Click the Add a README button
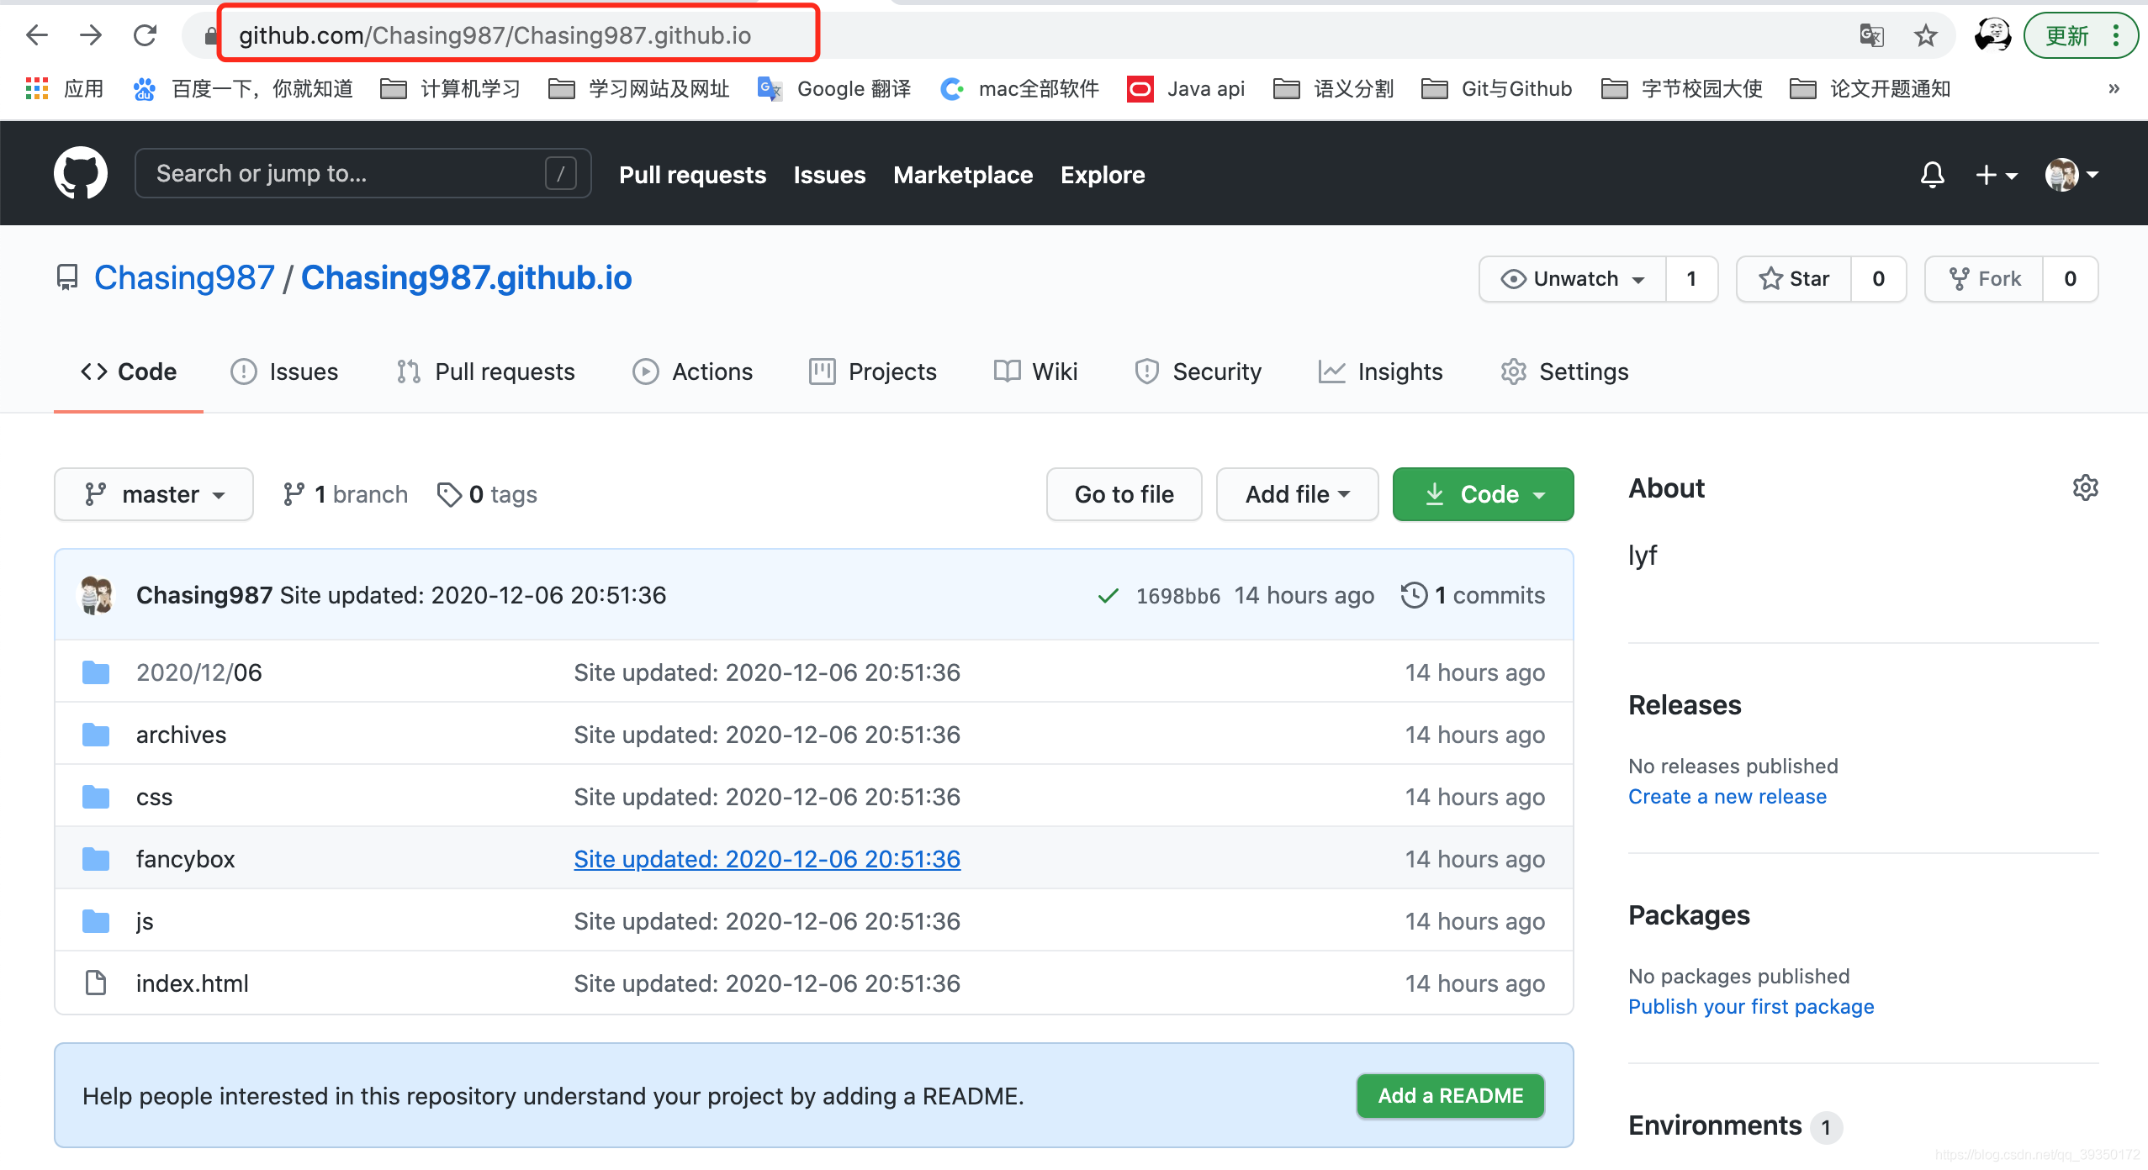Image resolution: width=2148 pixels, height=1170 pixels. (x=1450, y=1095)
